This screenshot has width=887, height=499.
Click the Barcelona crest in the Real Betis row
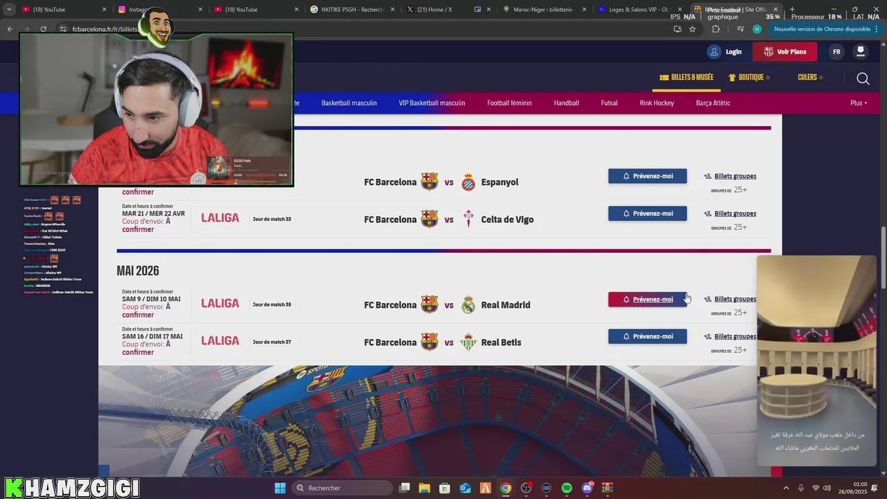(430, 342)
